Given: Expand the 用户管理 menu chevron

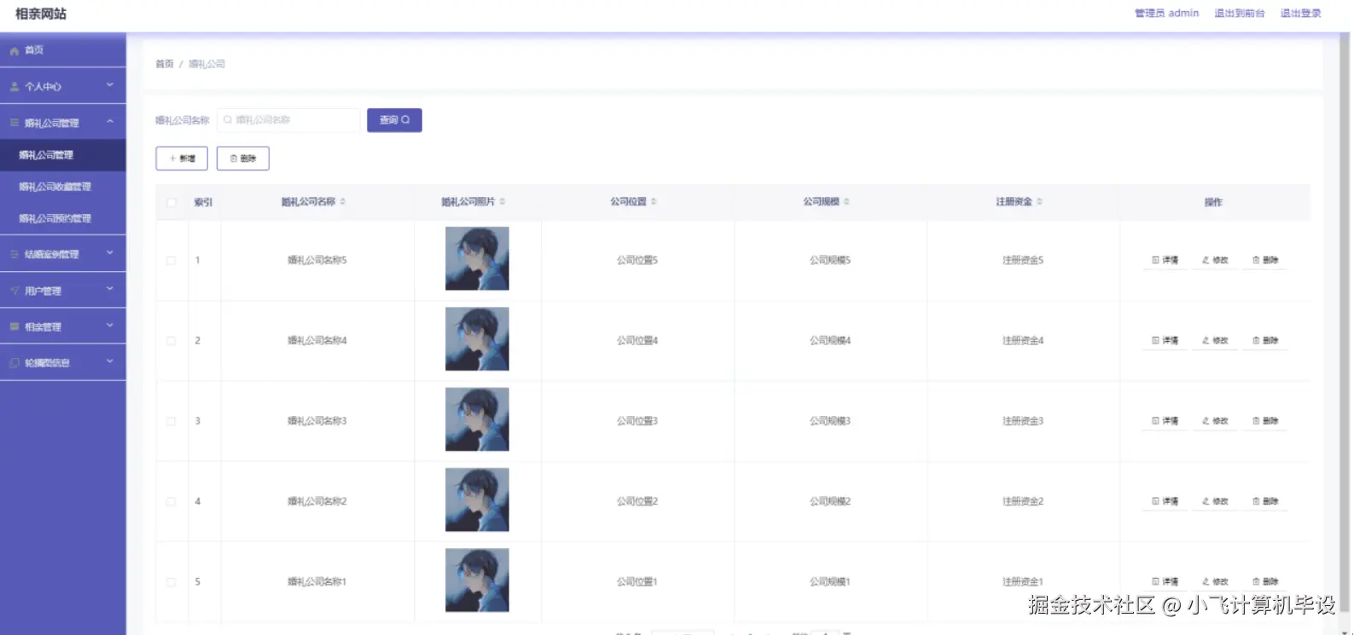Looking at the screenshot, I should pyautogui.click(x=110, y=290).
